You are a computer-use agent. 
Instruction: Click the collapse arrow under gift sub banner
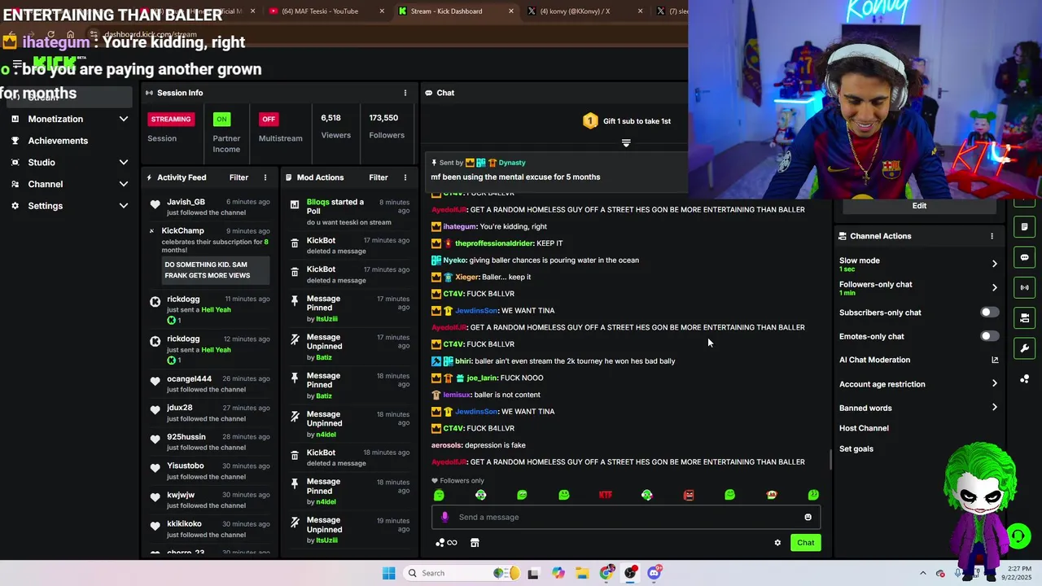pyautogui.click(x=626, y=143)
